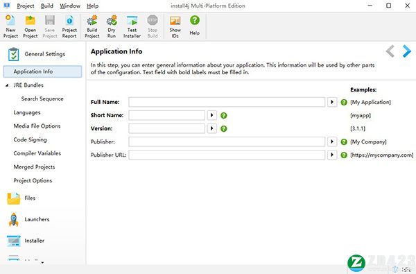The height and width of the screenshot is (274, 416).
Task: Click the New Project toolbar icon
Action: pyautogui.click(x=10, y=26)
